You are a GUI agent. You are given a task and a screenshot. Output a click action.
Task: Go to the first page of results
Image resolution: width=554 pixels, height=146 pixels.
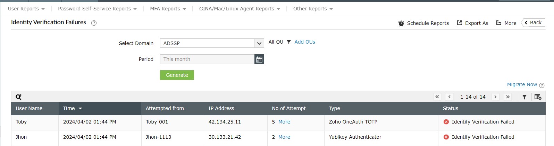(437, 97)
